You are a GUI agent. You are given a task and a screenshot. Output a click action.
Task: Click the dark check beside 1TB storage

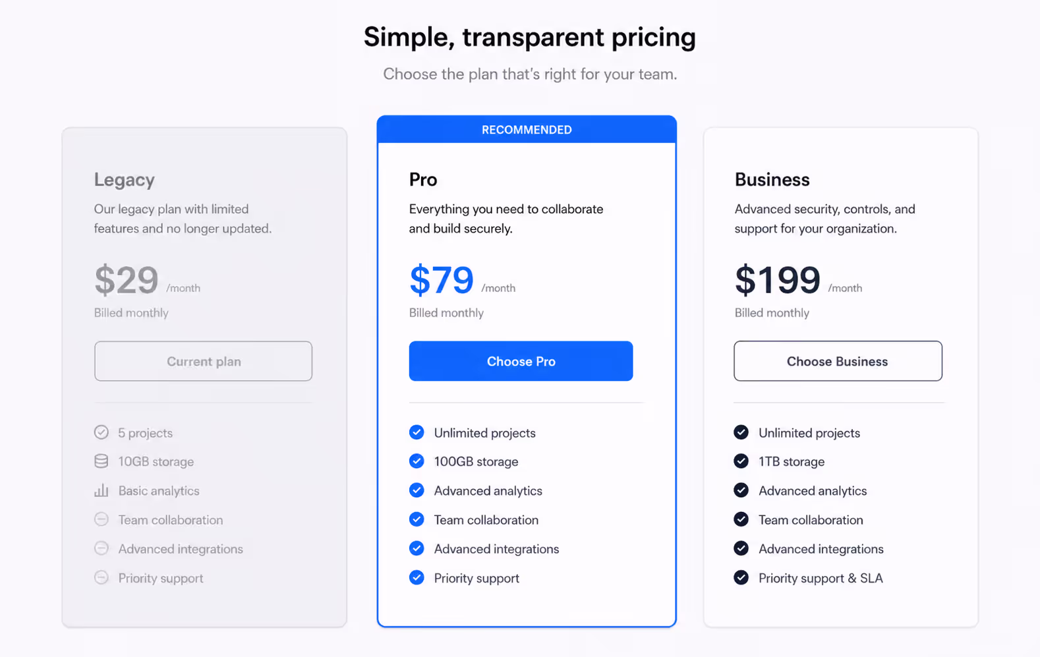pyautogui.click(x=741, y=461)
